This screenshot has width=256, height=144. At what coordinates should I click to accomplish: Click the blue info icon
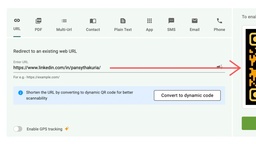point(20,93)
